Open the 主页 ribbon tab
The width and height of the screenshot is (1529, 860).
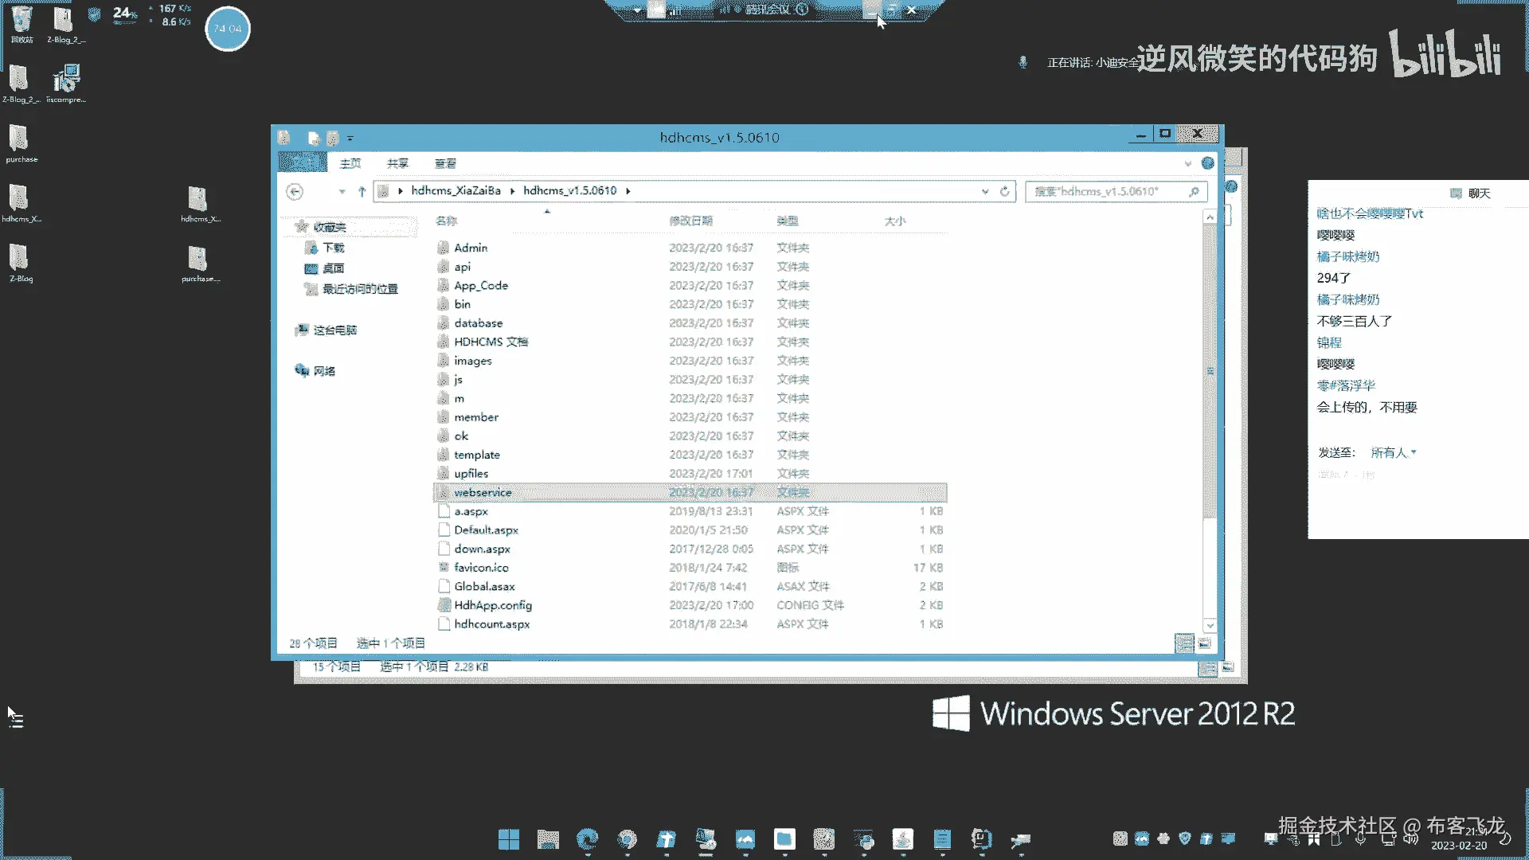click(350, 163)
